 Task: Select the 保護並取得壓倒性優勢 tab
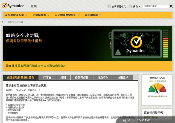[x=21, y=77]
